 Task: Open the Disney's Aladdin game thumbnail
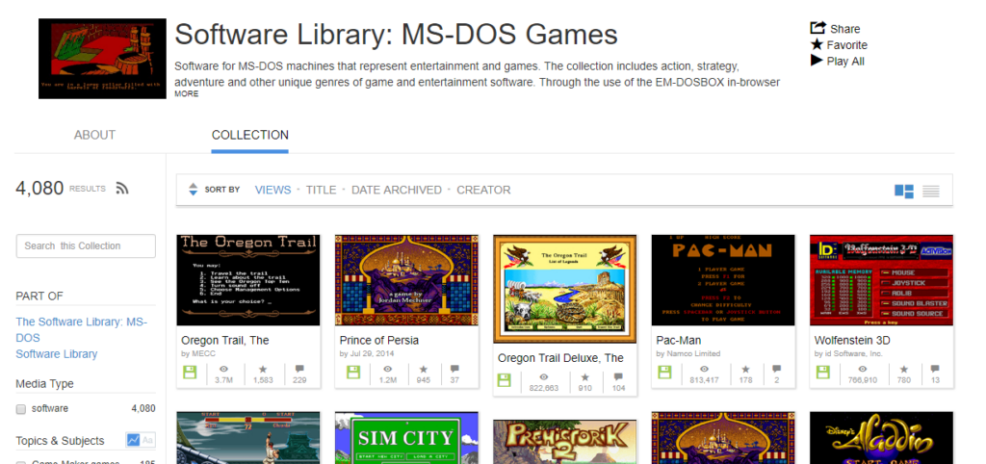pyautogui.click(x=882, y=438)
